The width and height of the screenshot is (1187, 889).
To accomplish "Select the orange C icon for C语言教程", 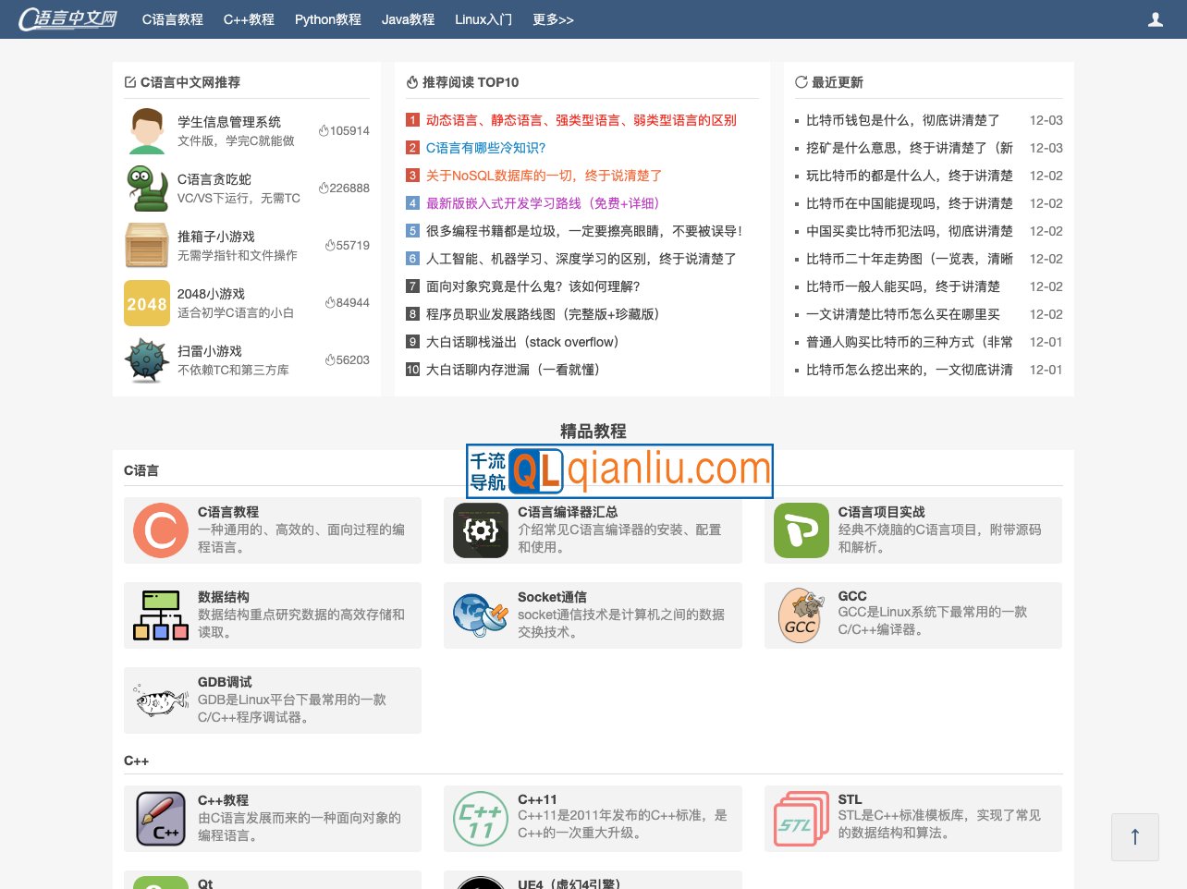I will [x=161, y=530].
